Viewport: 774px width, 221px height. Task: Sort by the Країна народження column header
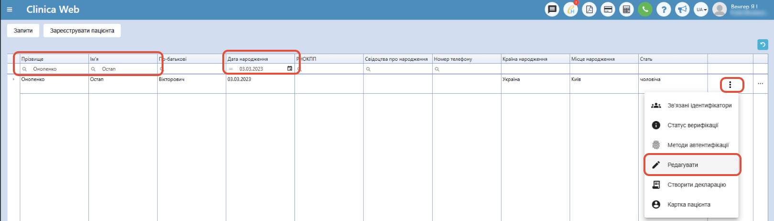(535, 59)
